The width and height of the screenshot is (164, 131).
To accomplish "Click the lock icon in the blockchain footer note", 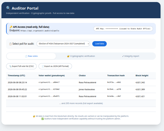I will click(x=34, y=116).
